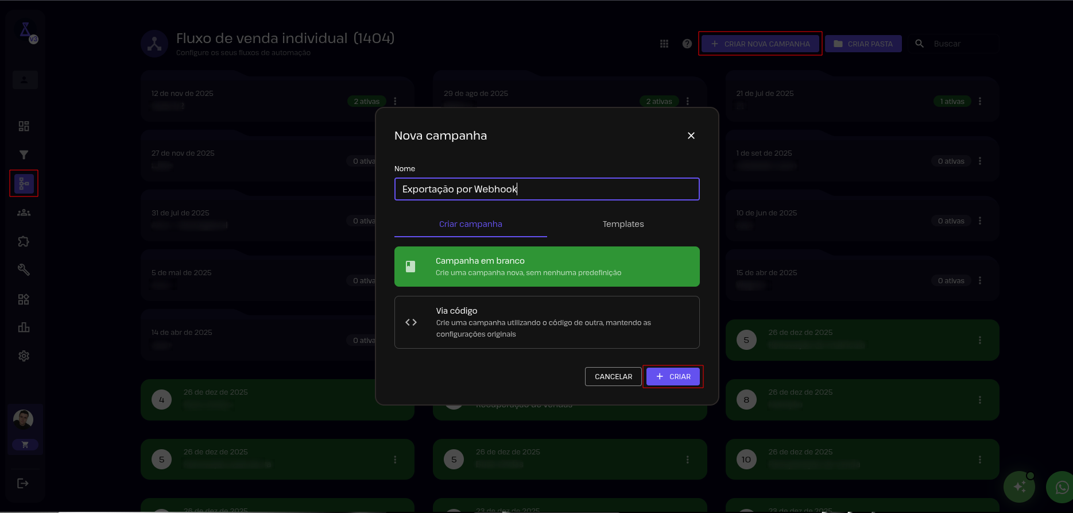Select the Criar campanha tab
The height and width of the screenshot is (513, 1073).
click(x=470, y=224)
